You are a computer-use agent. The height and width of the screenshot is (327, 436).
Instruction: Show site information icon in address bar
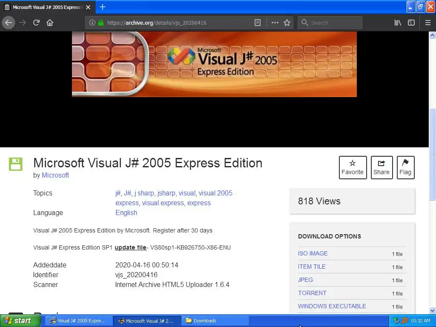pos(92,23)
